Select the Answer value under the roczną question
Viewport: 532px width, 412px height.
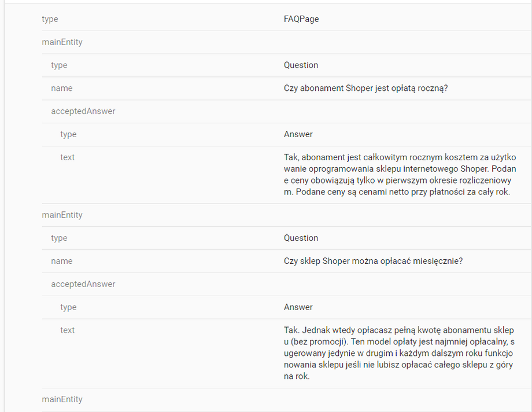[x=298, y=134]
